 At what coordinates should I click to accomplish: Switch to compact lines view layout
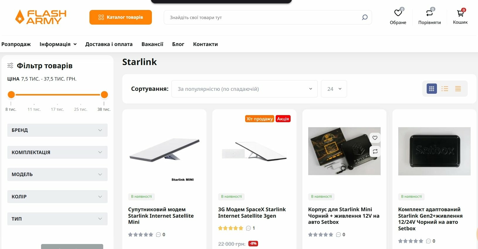coord(458,89)
